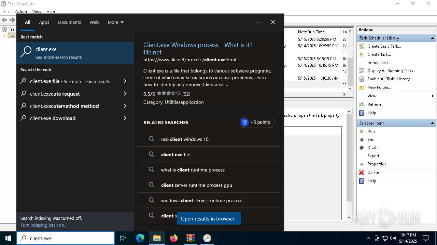Open search options ellipsis menu
The width and height of the screenshot is (437, 245).
pos(259,22)
